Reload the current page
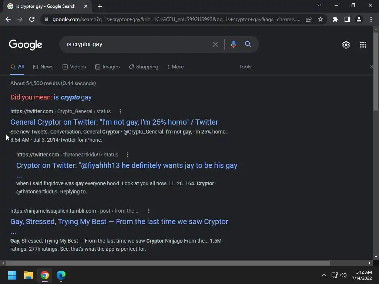Image resolution: width=379 pixels, height=284 pixels. (32, 19)
